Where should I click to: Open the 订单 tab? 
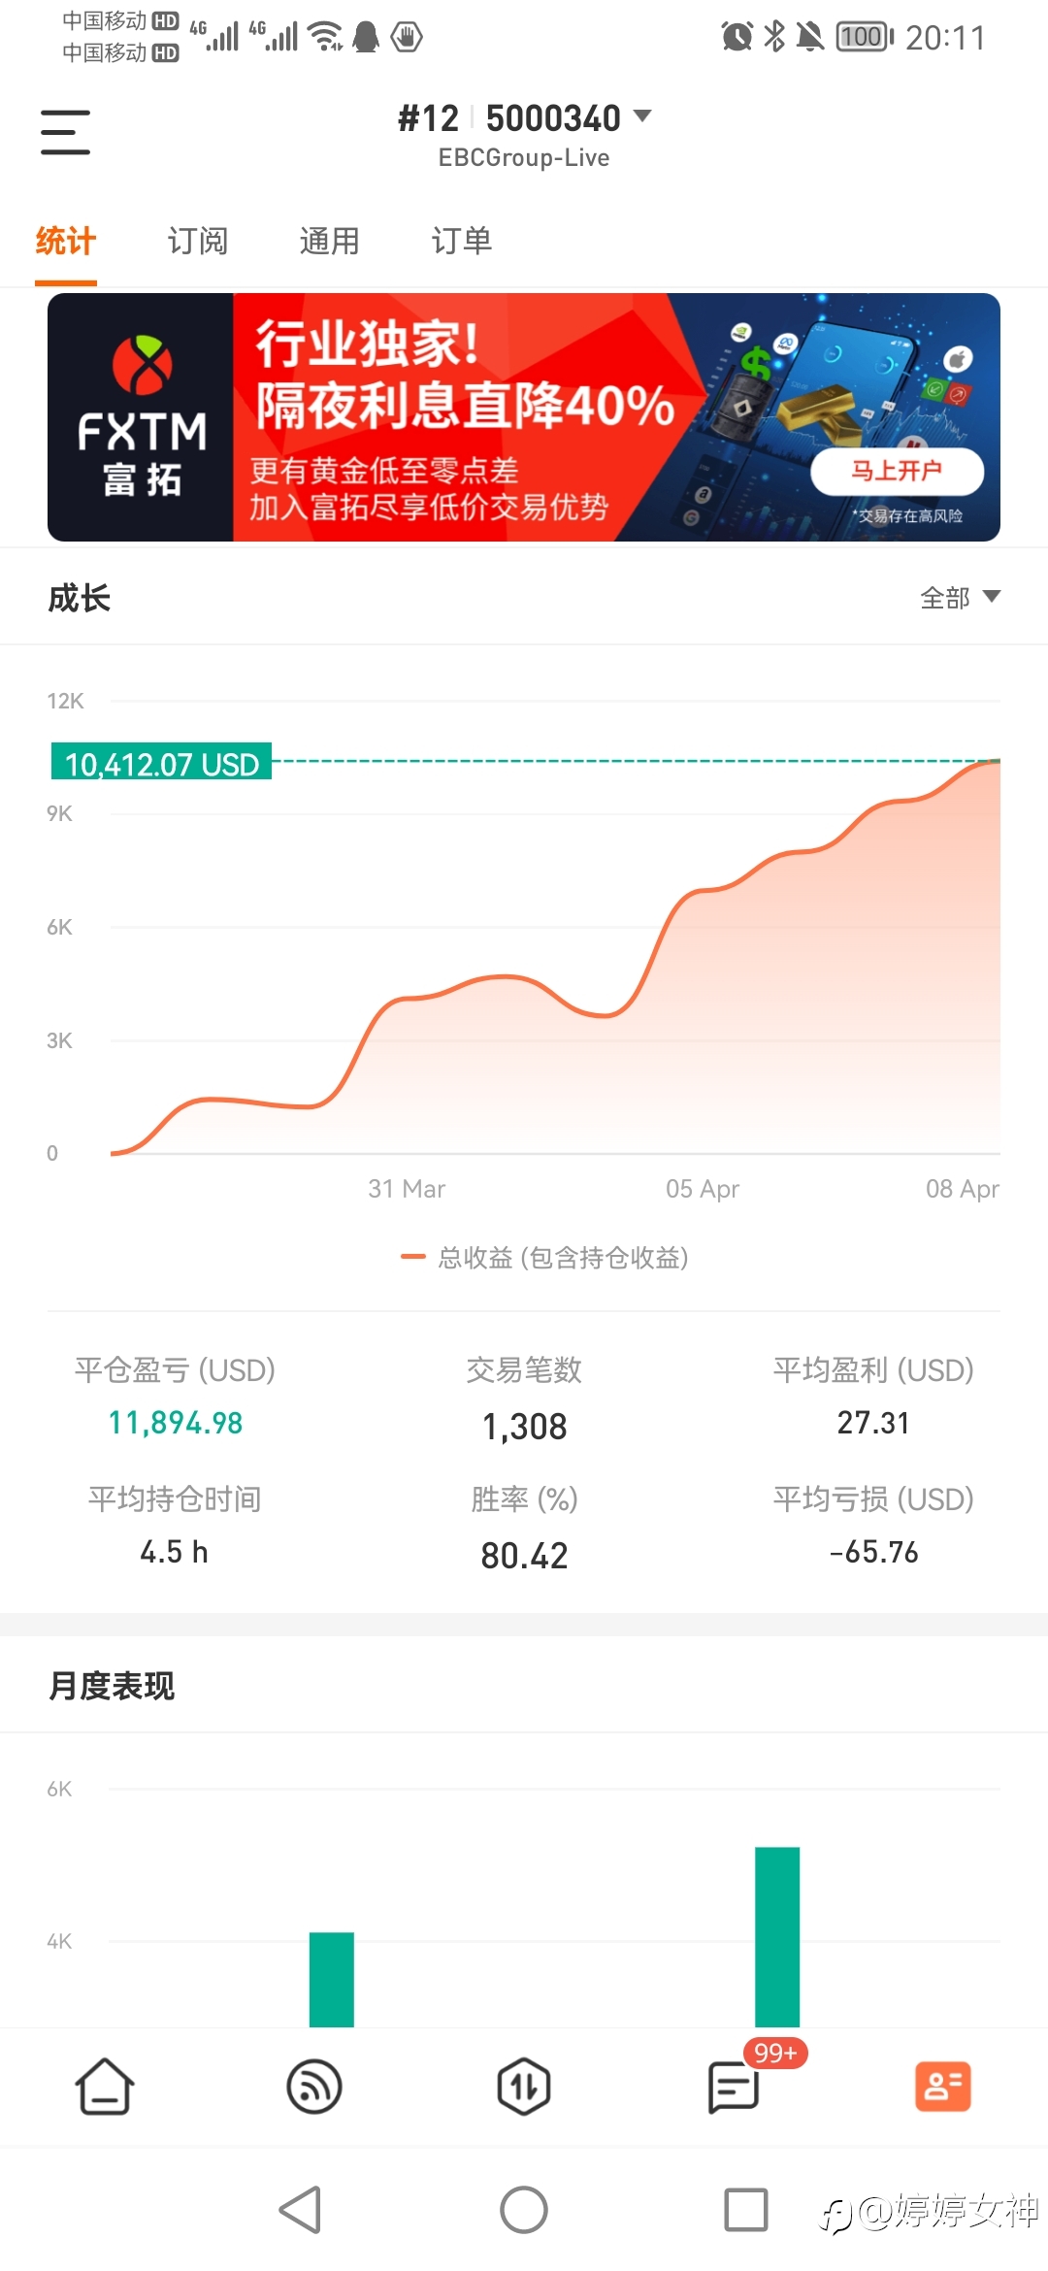click(462, 241)
